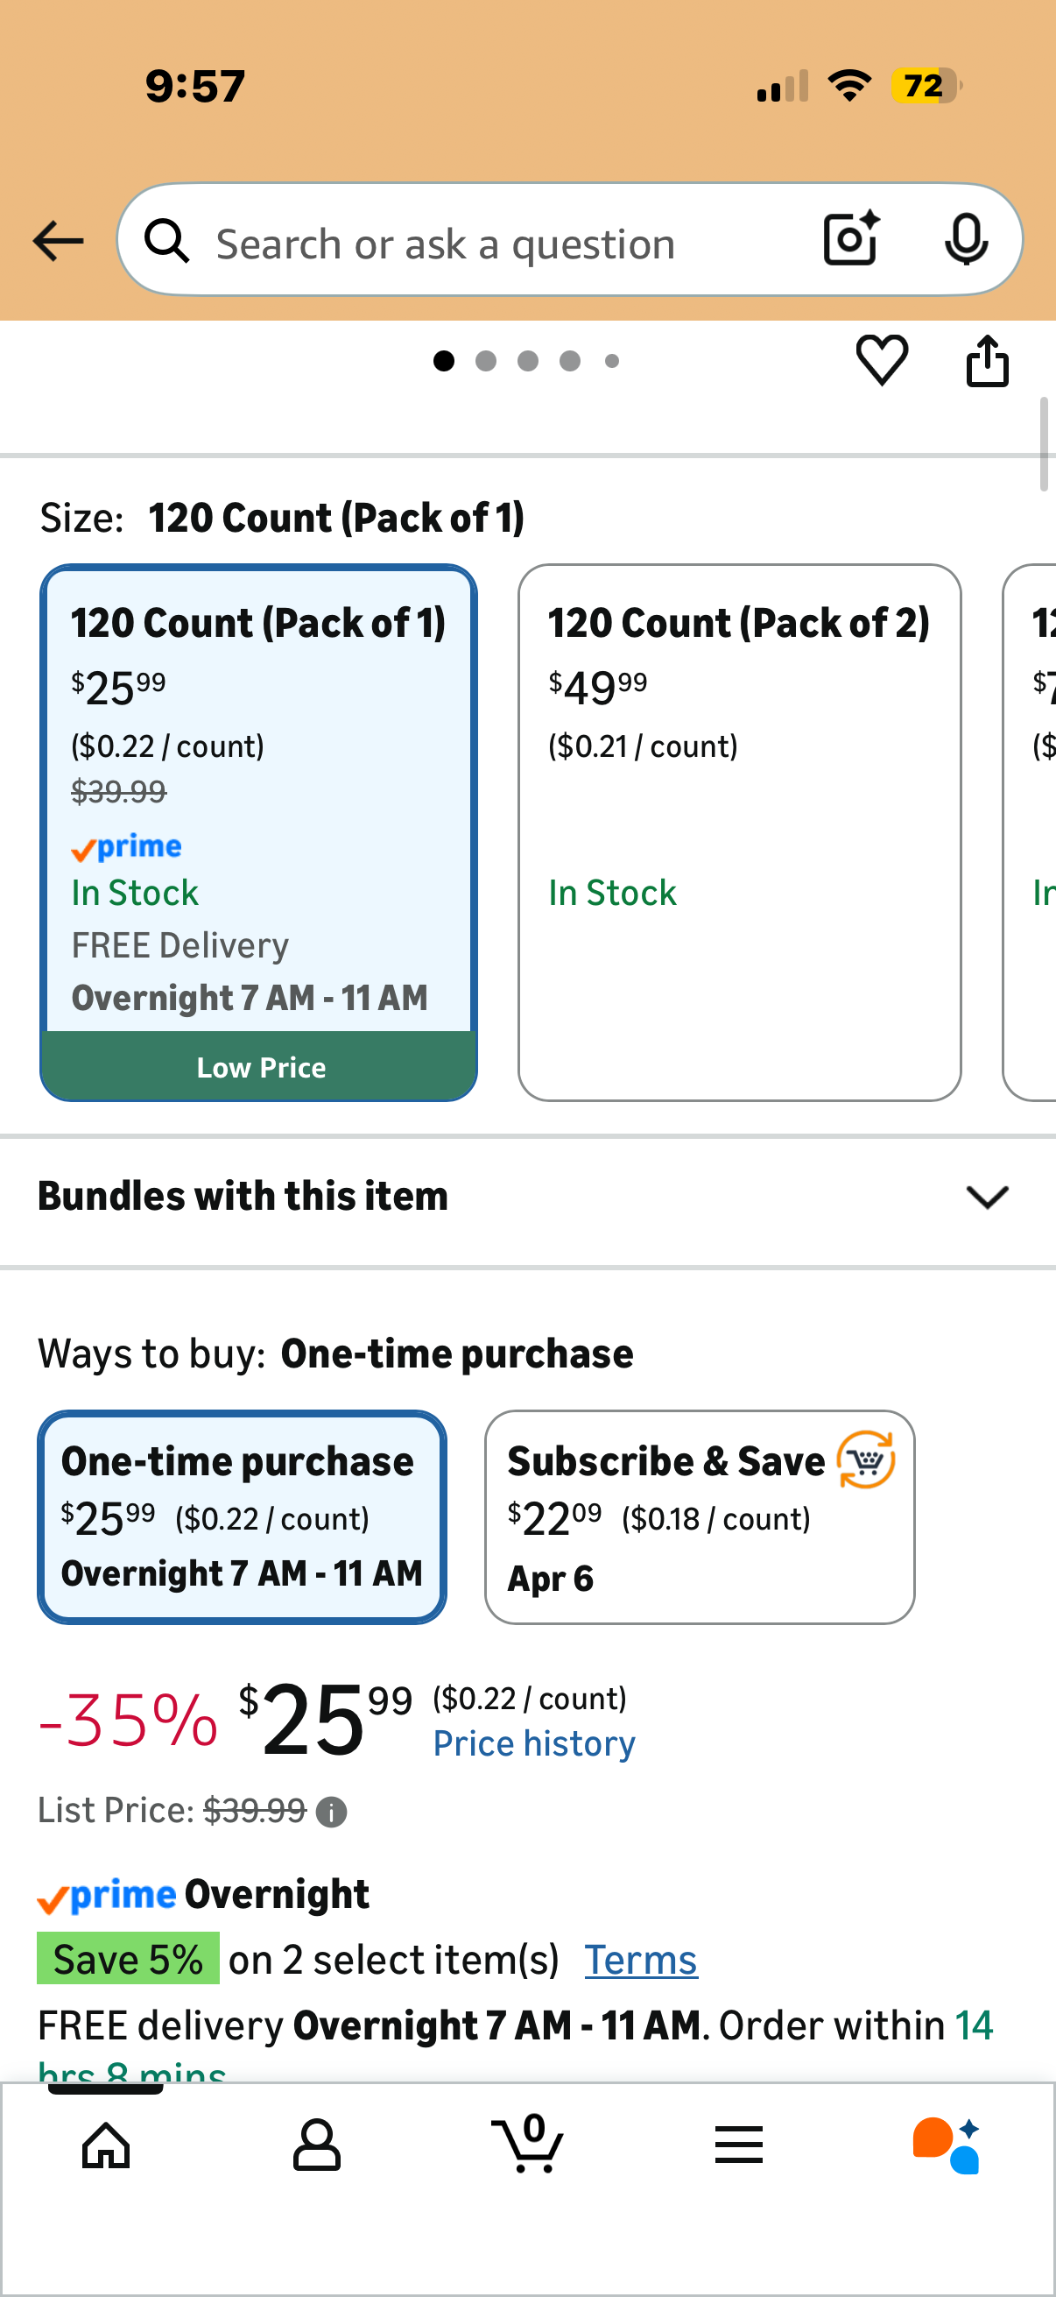
Task: Open the Terms link
Action: pyautogui.click(x=641, y=1960)
